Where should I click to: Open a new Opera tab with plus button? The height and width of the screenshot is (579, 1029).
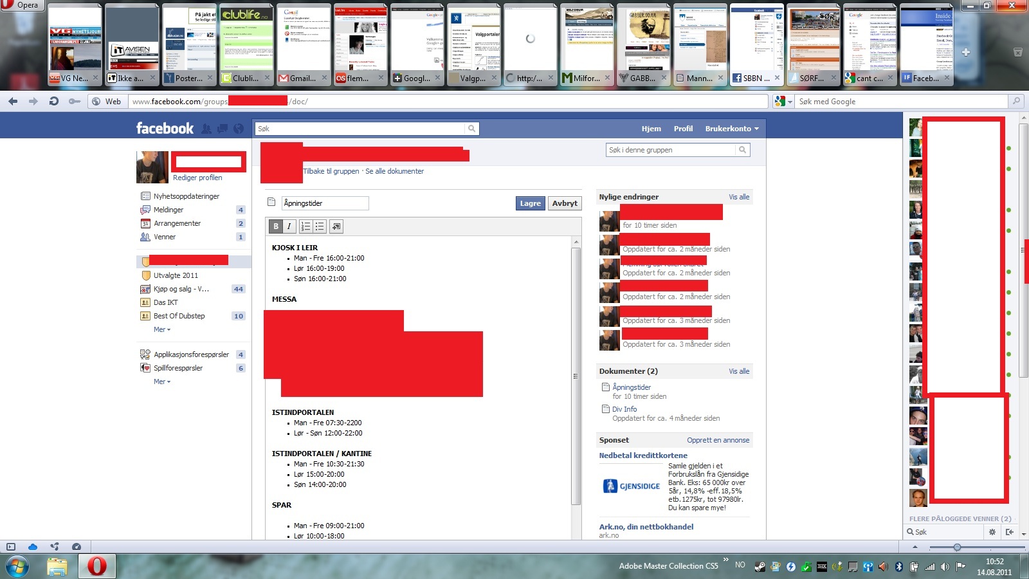point(966,52)
